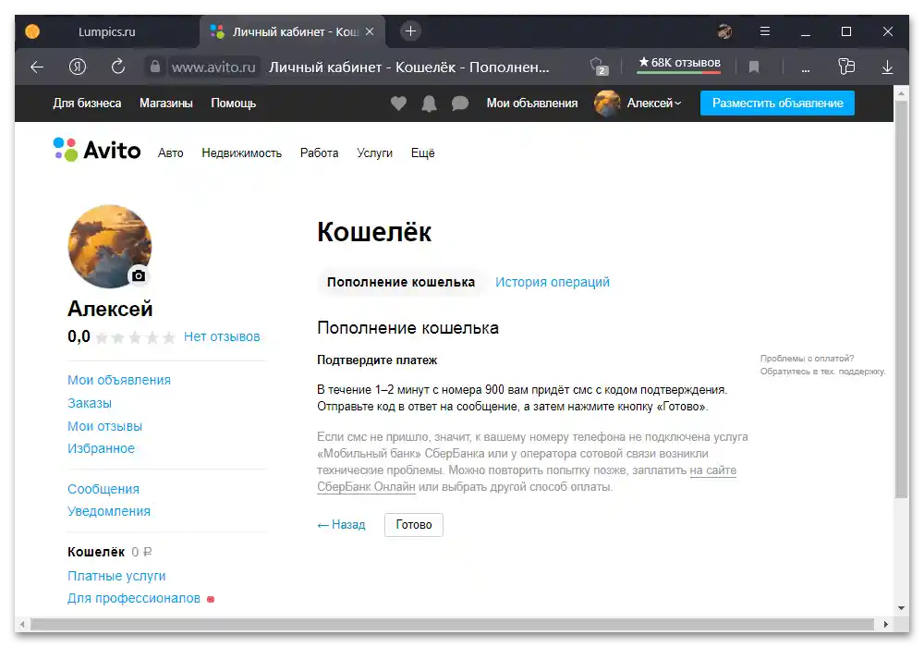Open Сообщения in the sidebar
The height and width of the screenshot is (647, 924).
[x=103, y=489]
